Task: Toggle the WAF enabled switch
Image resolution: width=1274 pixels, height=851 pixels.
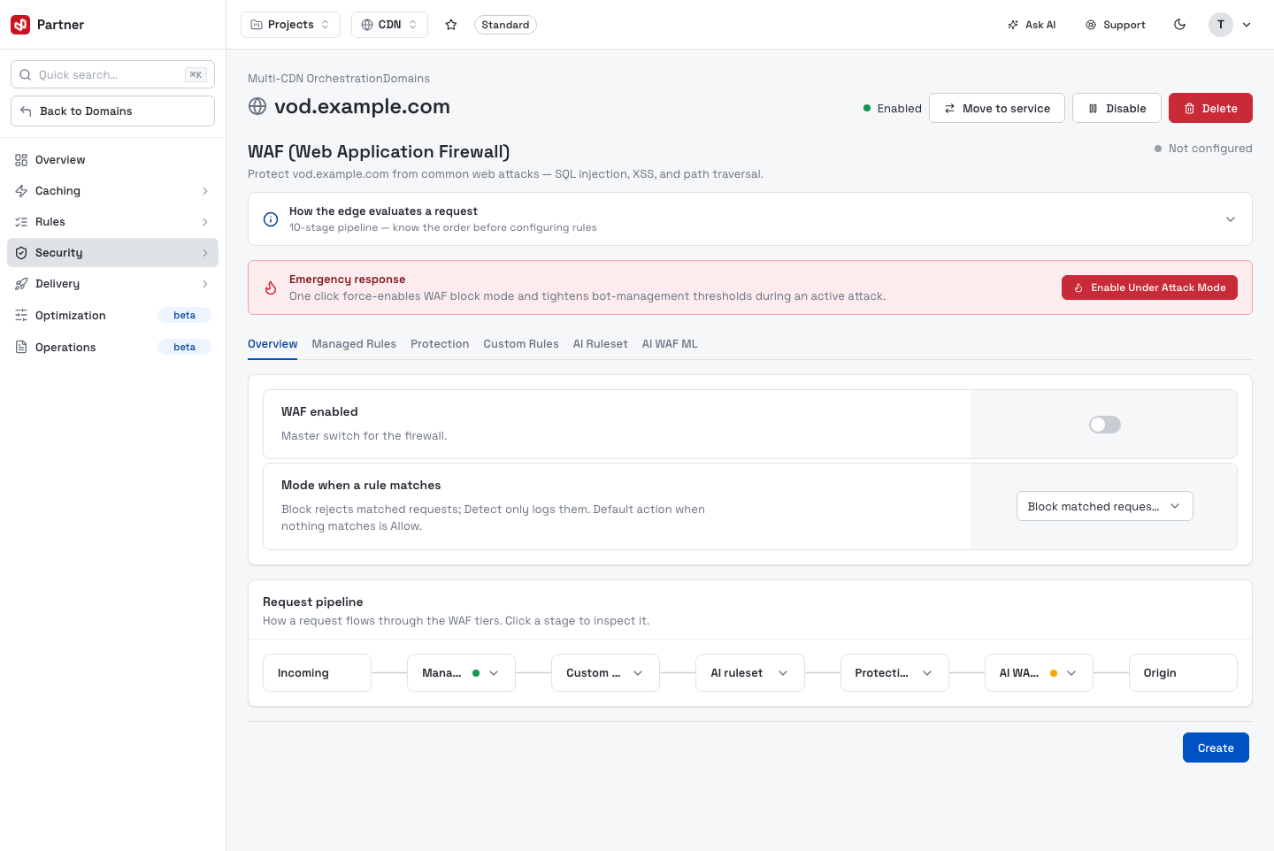Action: (x=1105, y=425)
